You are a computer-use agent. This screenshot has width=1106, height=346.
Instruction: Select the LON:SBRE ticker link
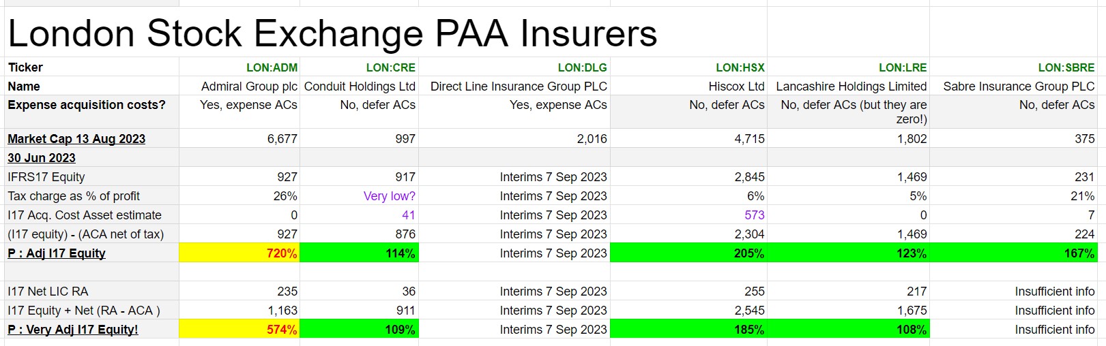click(x=1066, y=67)
